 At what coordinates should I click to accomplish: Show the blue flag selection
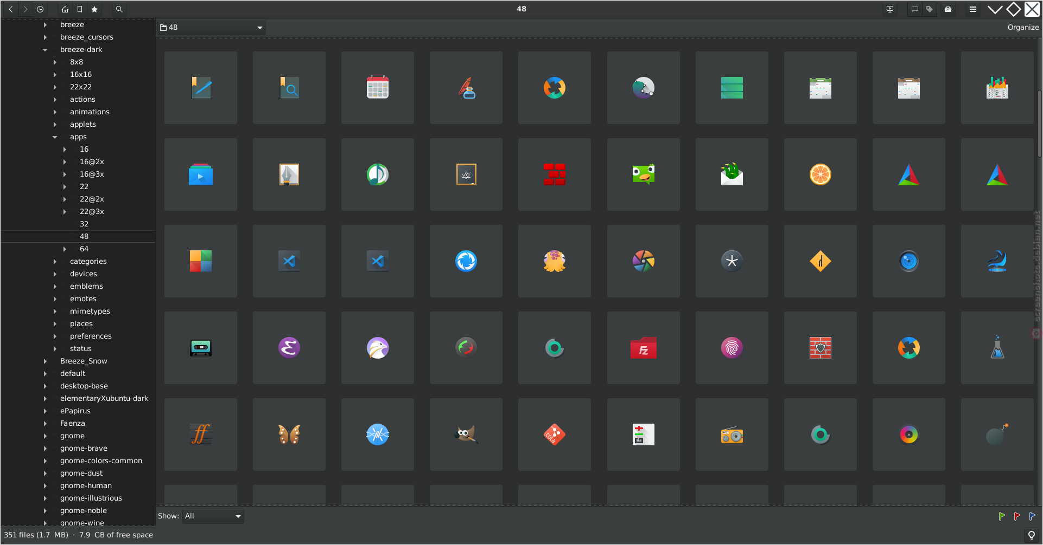tap(1032, 516)
